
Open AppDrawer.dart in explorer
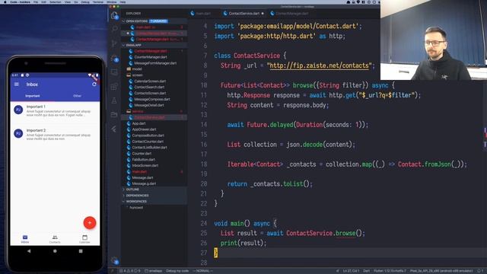(x=144, y=129)
